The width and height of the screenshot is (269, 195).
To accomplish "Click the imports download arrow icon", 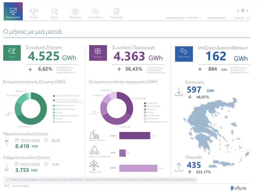I will [179, 91].
